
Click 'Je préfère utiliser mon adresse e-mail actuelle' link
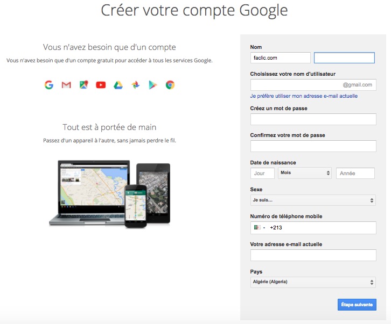coord(304,96)
